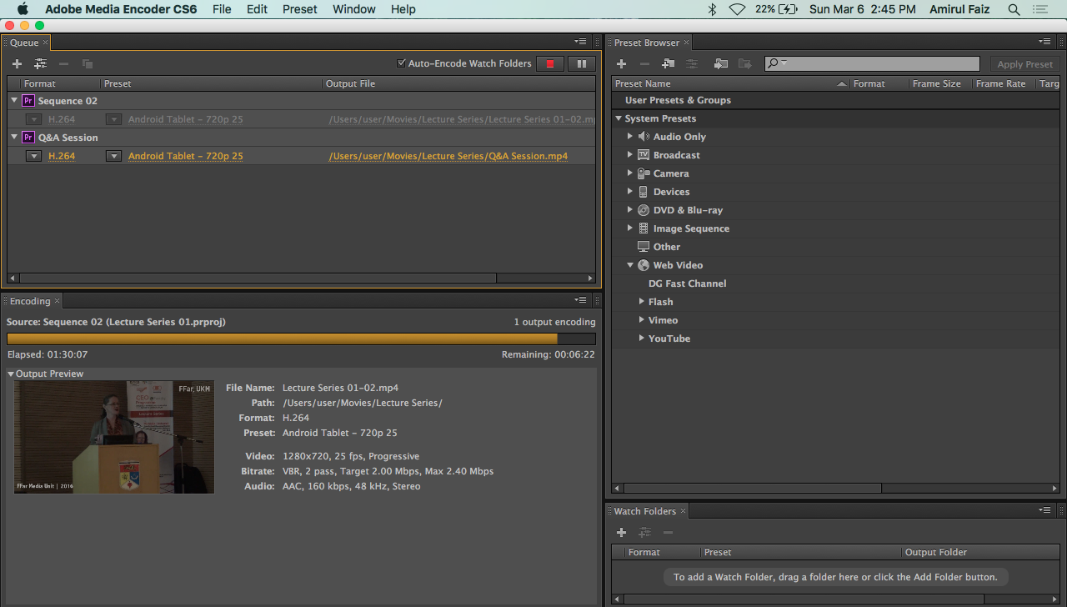Open the Apple menu
Image resolution: width=1067 pixels, height=607 pixels.
(23, 9)
